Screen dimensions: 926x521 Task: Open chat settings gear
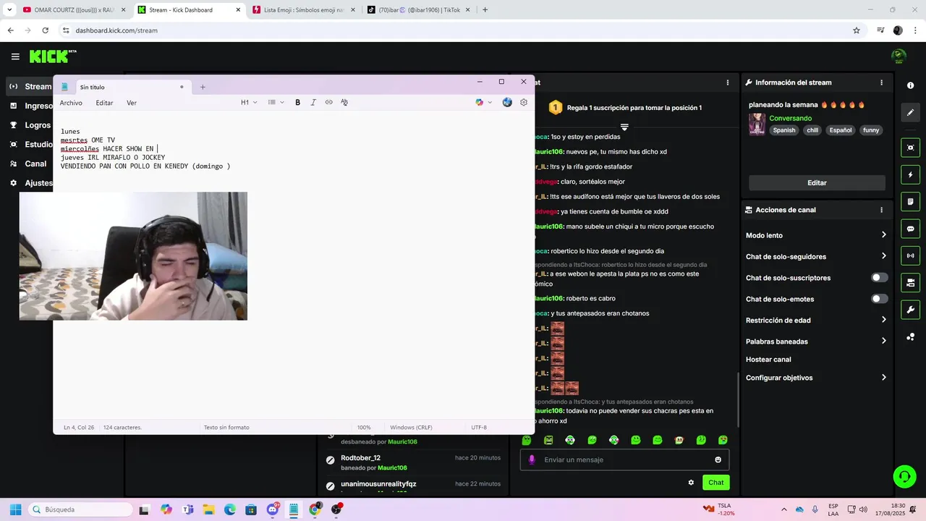click(x=691, y=483)
